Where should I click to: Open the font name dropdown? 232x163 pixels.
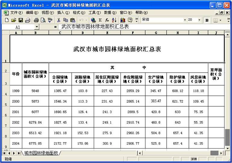pos(185,20)
